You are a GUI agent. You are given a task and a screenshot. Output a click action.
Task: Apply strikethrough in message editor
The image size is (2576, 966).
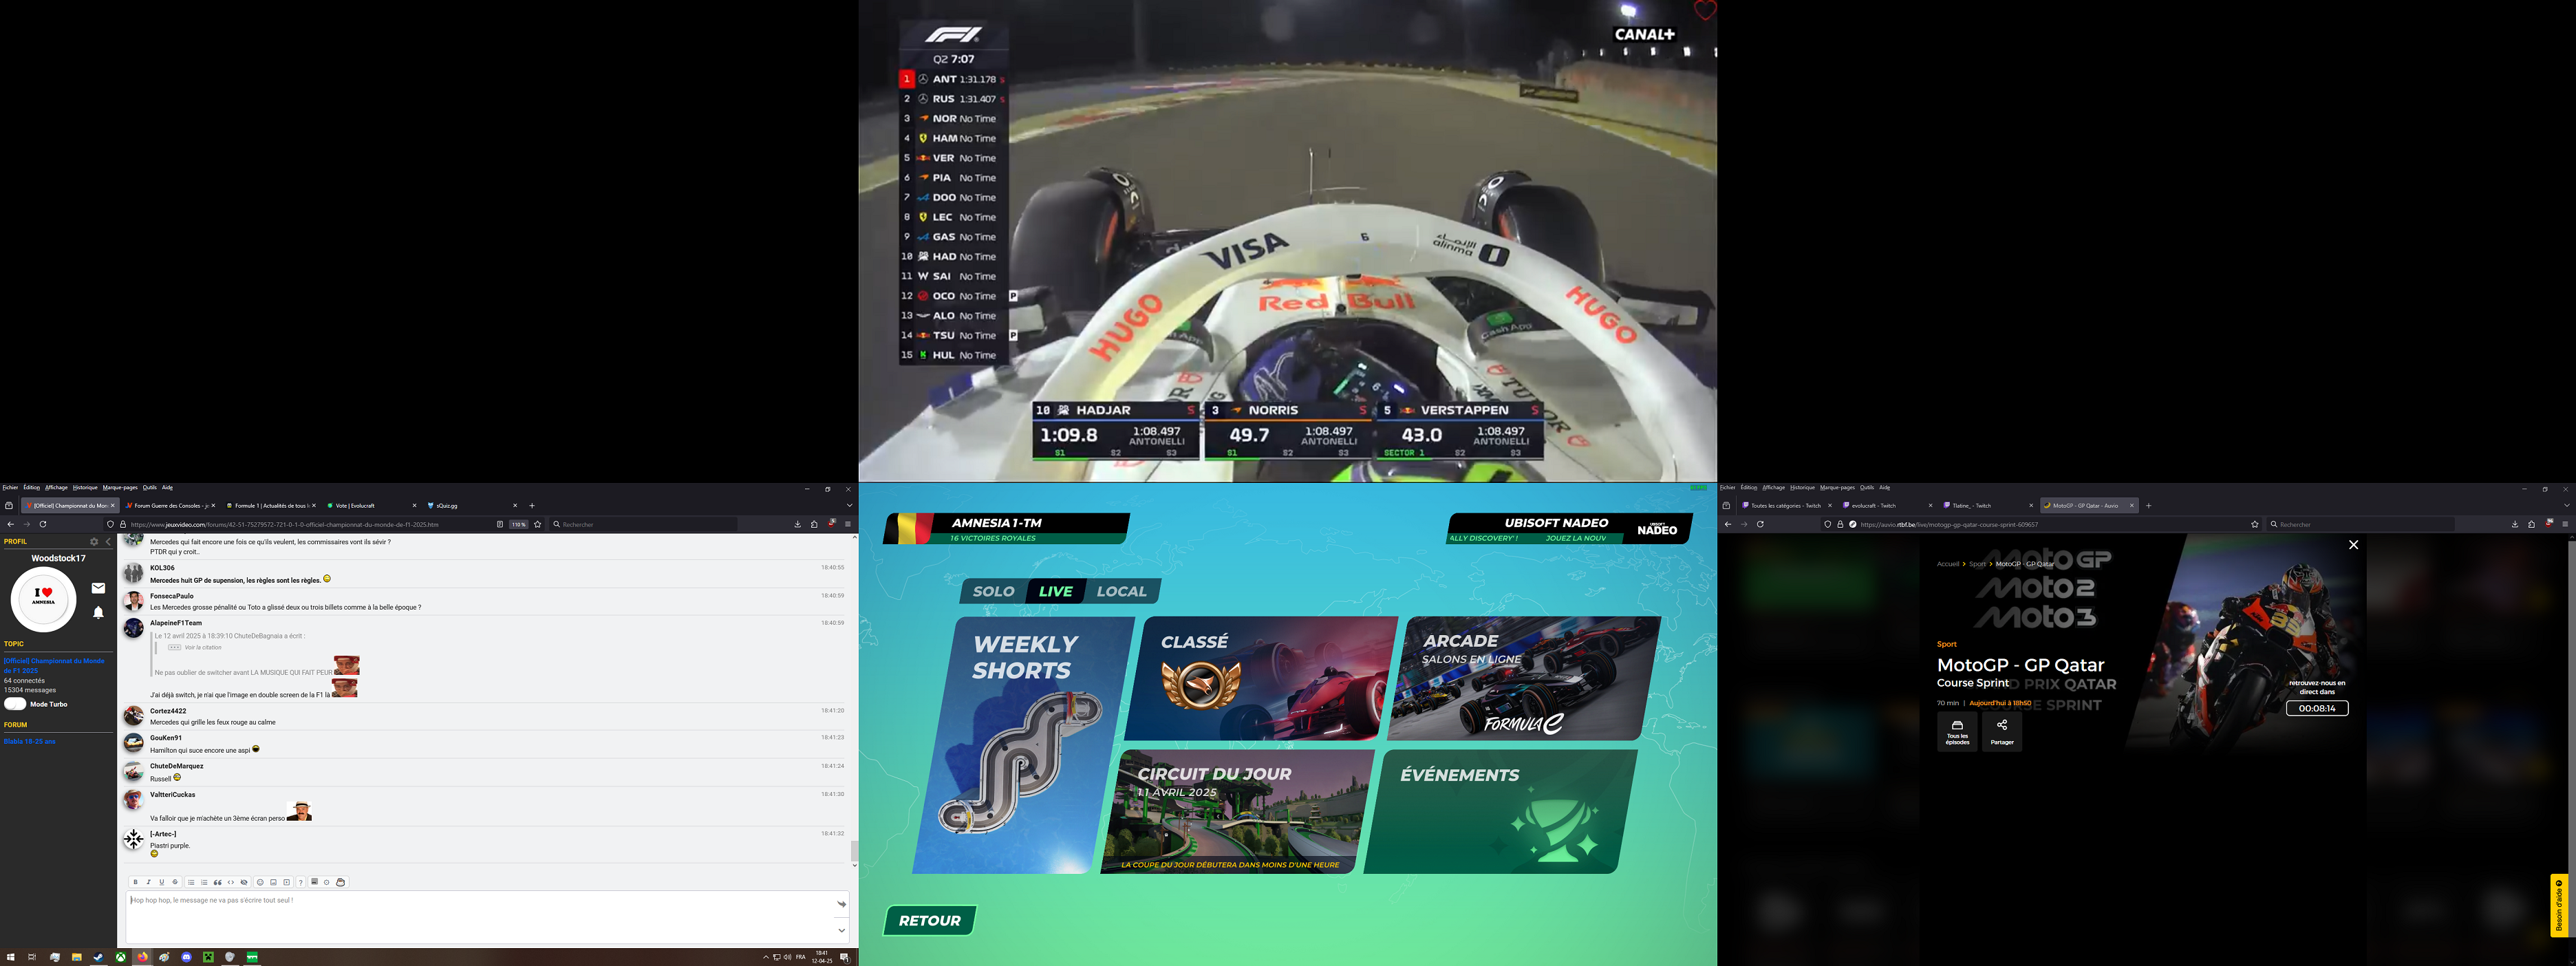point(175,882)
